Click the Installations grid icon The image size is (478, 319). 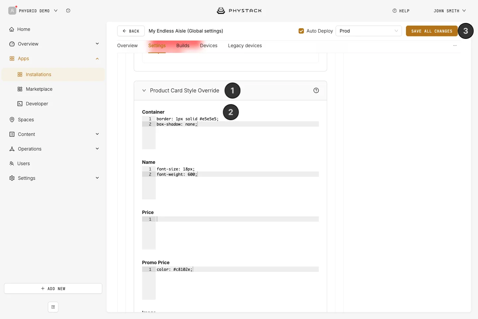20,74
